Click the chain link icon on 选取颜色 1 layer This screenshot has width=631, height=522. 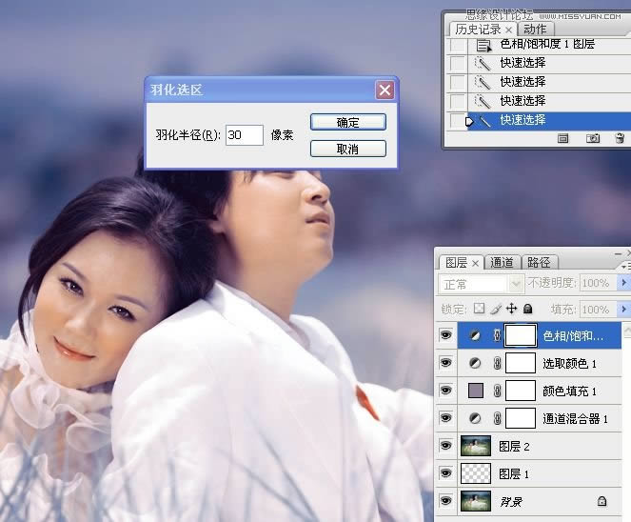(x=496, y=363)
